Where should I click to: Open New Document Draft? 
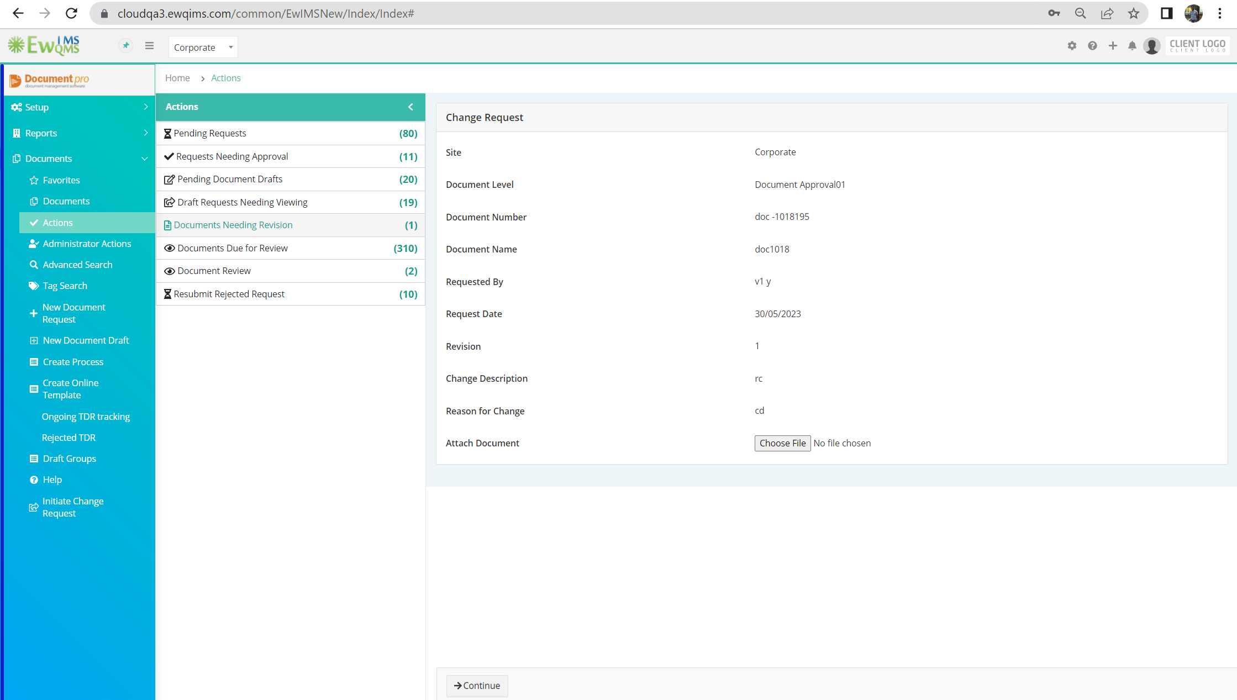[x=86, y=340]
